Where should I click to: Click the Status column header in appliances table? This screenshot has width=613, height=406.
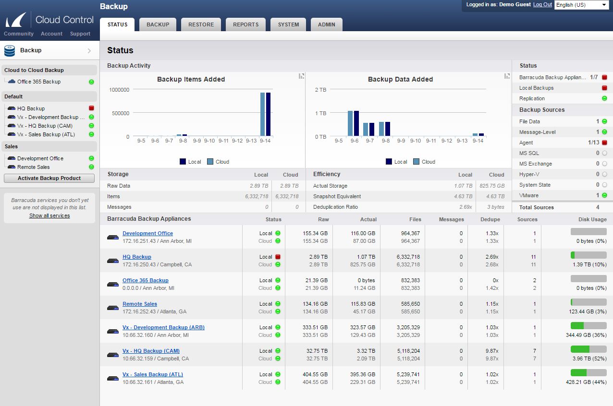(273, 219)
